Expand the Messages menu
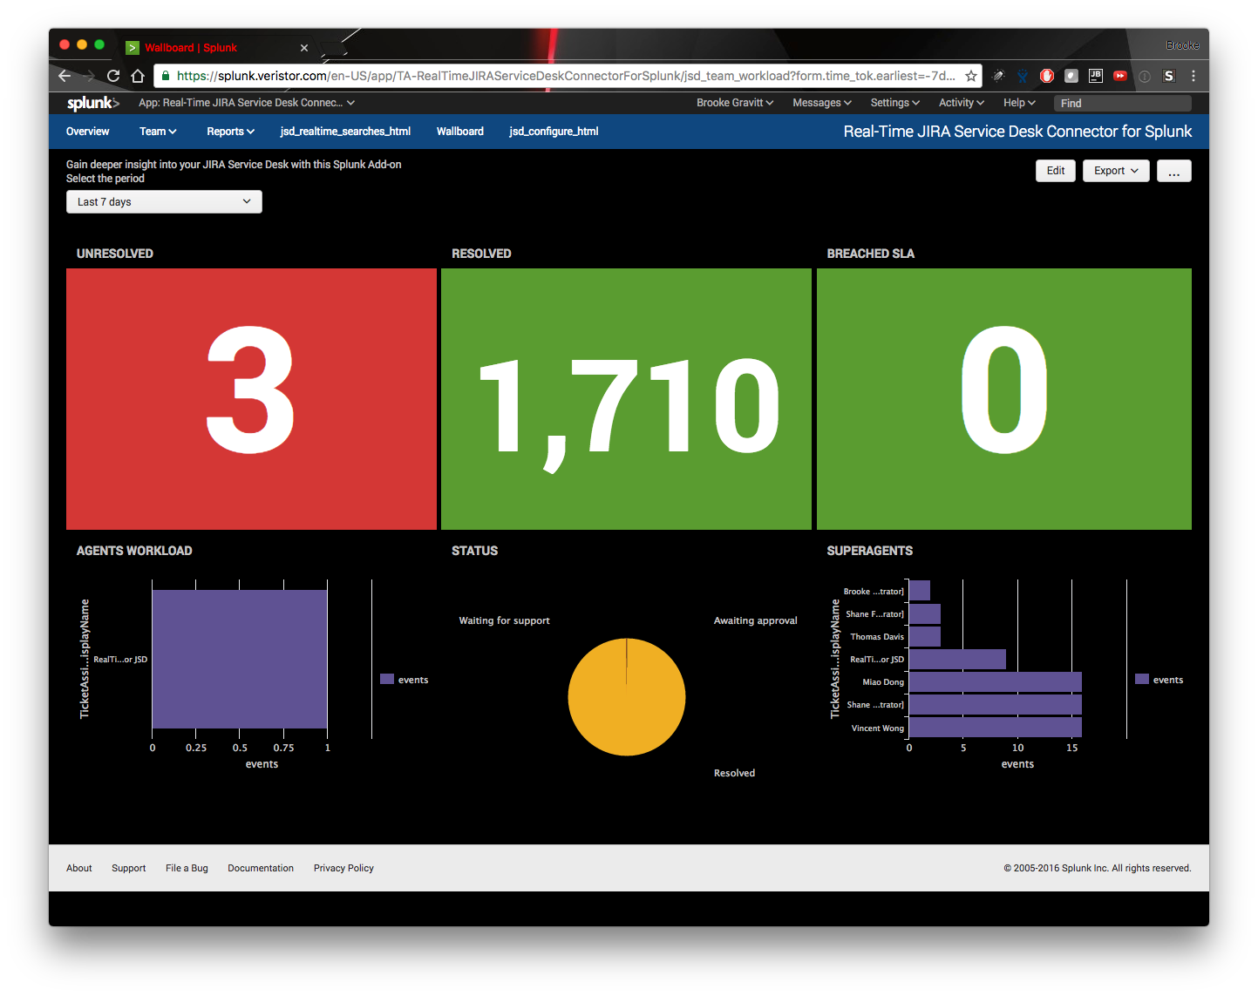Image resolution: width=1258 pixels, height=996 pixels. coord(822,103)
